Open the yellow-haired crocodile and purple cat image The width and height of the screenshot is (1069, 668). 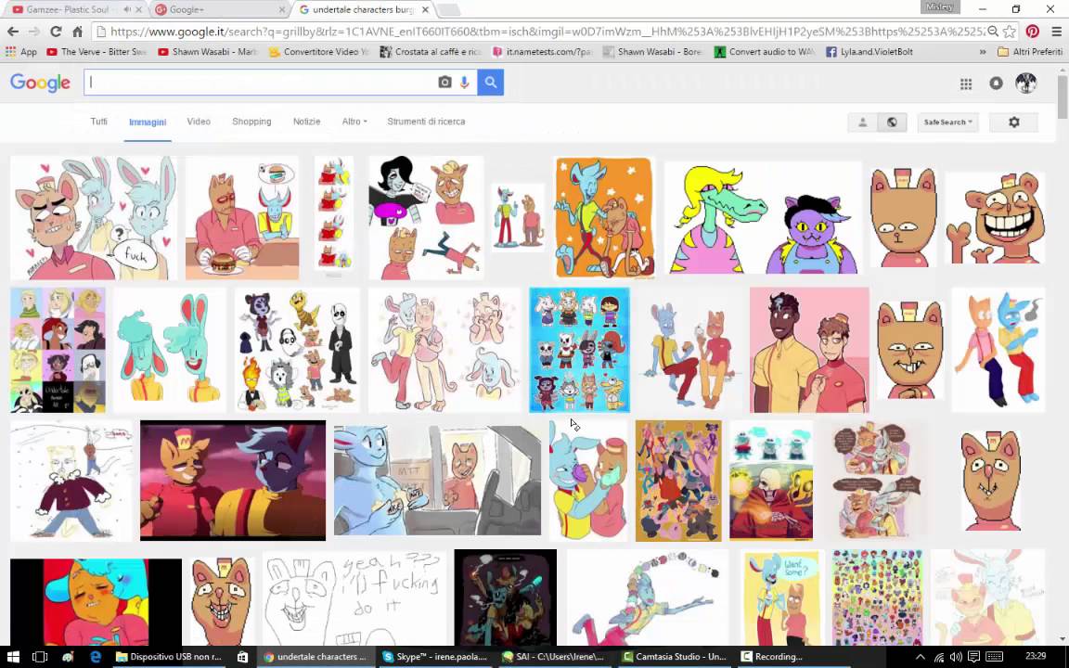[763, 217]
